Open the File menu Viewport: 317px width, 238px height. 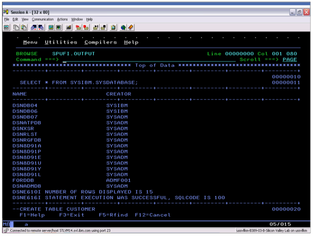tap(7, 19)
